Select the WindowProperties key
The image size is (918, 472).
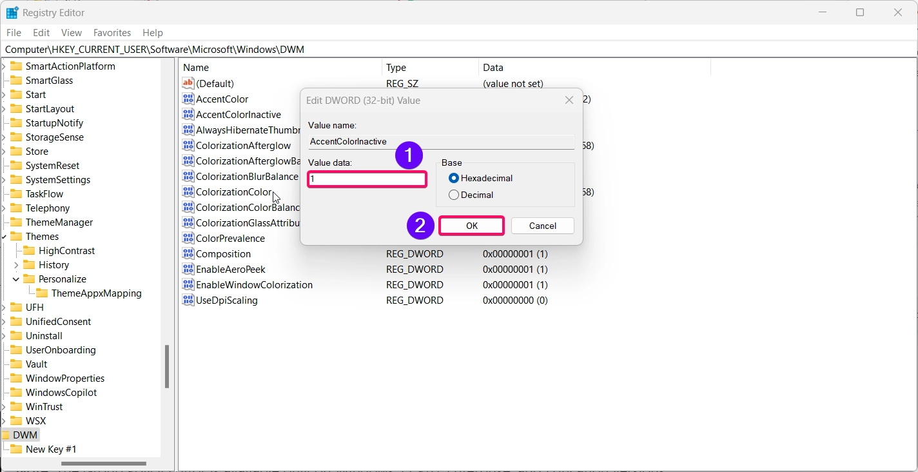click(65, 378)
